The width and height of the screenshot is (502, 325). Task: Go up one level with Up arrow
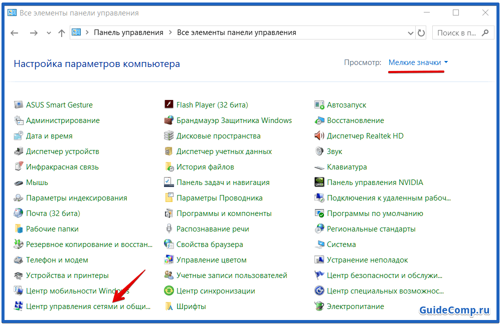point(62,33)
